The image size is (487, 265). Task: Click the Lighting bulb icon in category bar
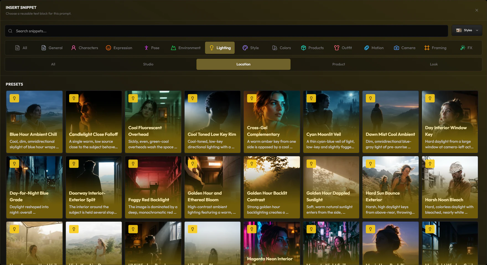pyautogui.click(x=212, y=48)
